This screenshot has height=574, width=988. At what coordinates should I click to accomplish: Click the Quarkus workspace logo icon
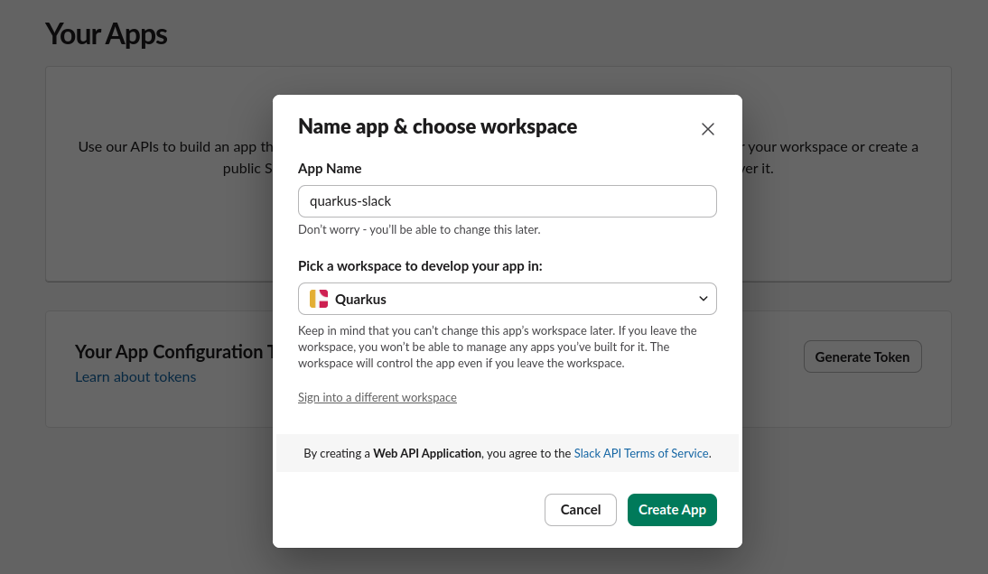point(319,299)
